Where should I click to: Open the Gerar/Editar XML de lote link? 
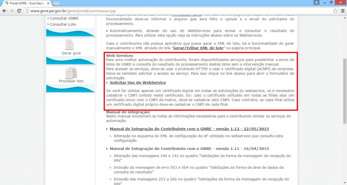click(x=198, y=48)
